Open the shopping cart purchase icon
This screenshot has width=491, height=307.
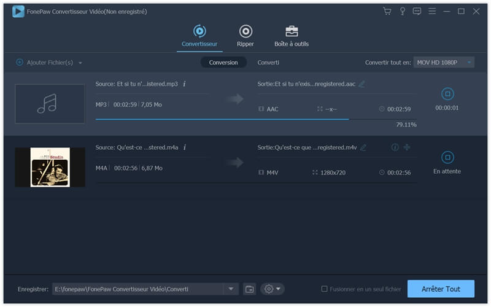click(387, 12)
